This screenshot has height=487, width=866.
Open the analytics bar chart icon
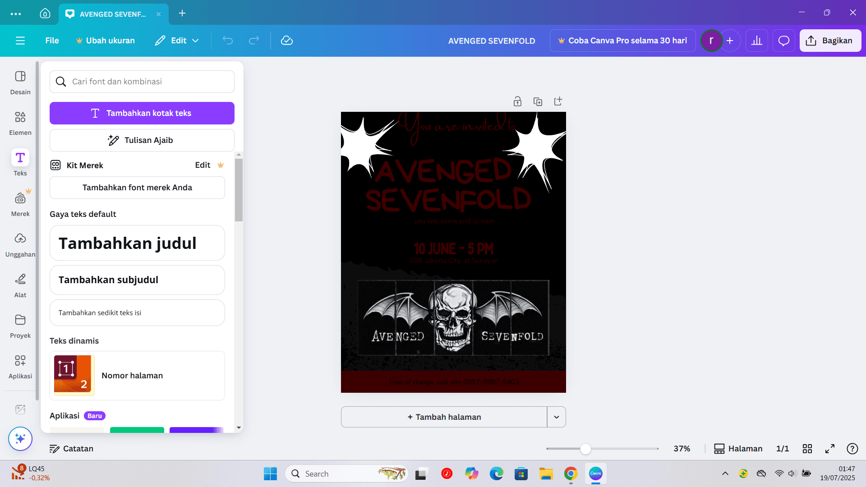tap(756, 41)
